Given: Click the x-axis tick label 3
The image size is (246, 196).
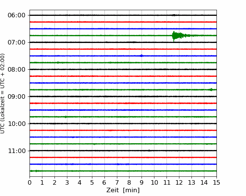Looking at the screenshot, I should (x=67, y=182).
